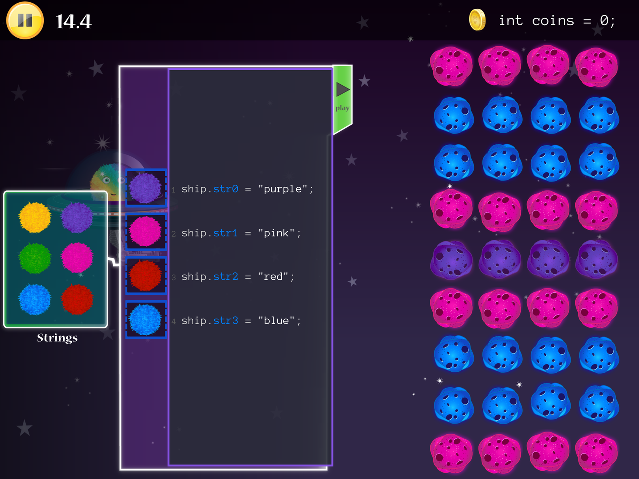Click last blue asteroid in second row

(x=599, y=115)
